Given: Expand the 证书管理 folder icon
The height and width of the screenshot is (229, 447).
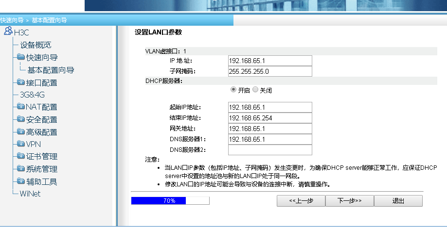Looking at the screenshot, I should click(21, 156).
